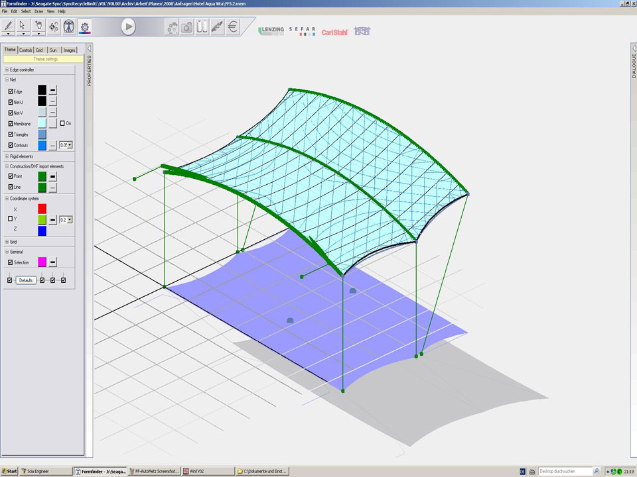Click the Defaults button
637x477 pixels.
coord(26,280)
